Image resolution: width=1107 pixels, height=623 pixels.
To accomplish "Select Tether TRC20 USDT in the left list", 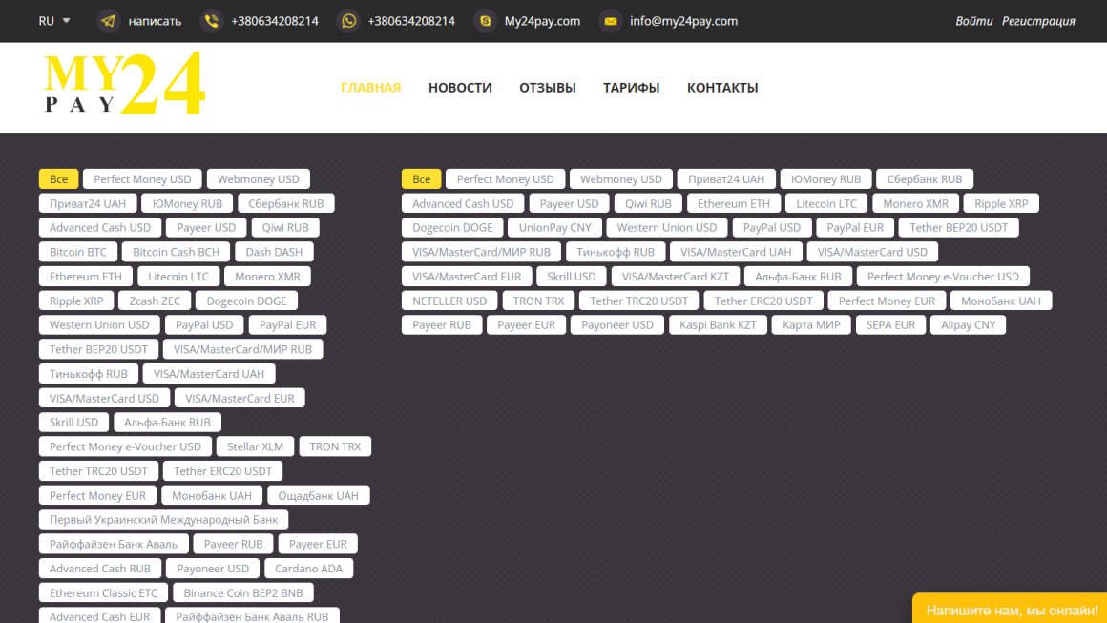I will click(99, 471).
